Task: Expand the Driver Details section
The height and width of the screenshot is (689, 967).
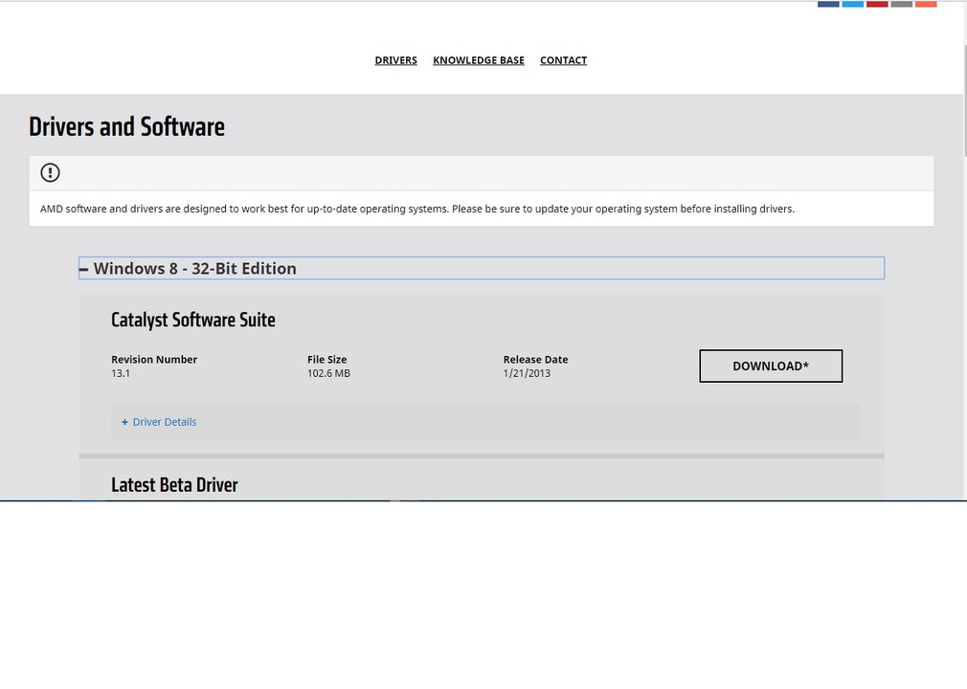Action: pyautogui.click(x=164, y=422)
